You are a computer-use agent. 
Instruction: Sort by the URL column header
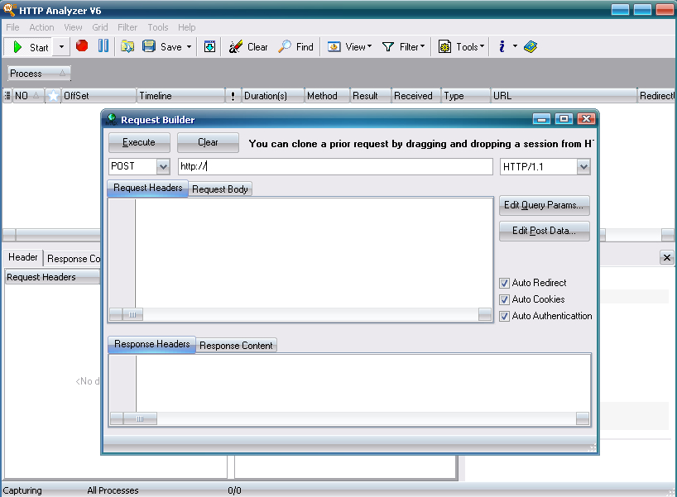(564, 96)
